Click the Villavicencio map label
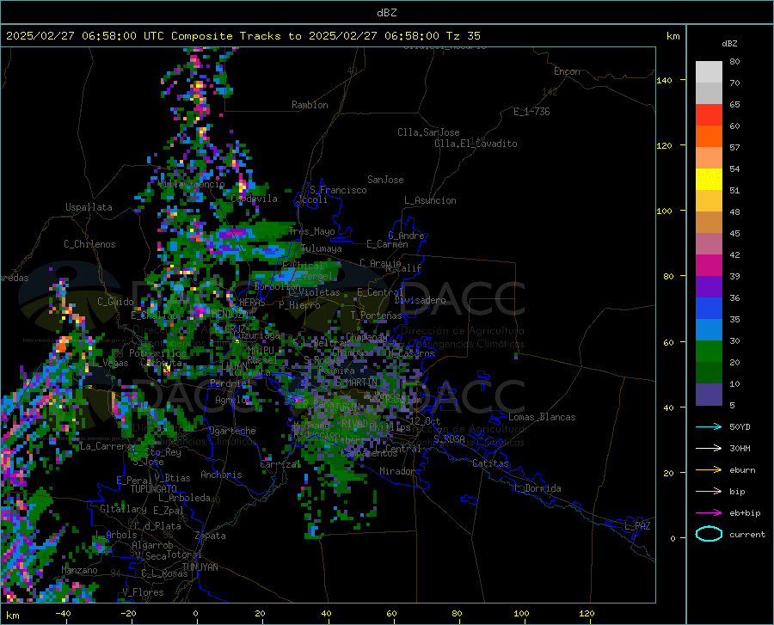The height and width of the screenshot is (625, 774). click(x=192, y=184)
